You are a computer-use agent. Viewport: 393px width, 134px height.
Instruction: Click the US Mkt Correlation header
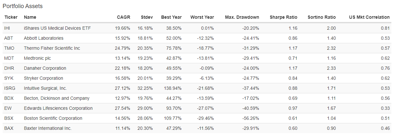click(x=369, y=17)
